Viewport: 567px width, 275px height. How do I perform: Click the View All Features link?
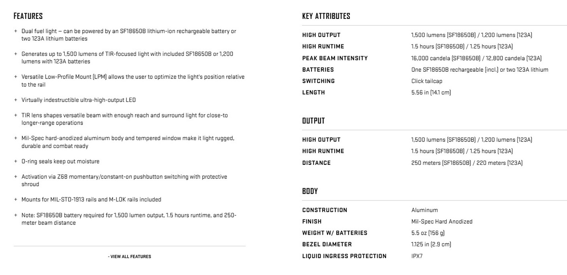(x=129, y=257)
